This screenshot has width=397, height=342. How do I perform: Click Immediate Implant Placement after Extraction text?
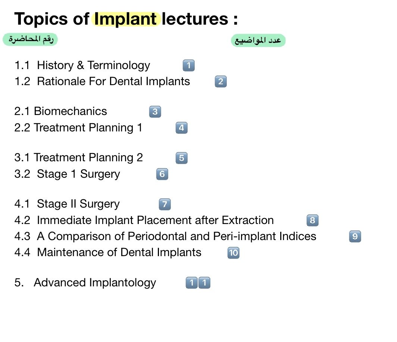(x=155, y=220)
